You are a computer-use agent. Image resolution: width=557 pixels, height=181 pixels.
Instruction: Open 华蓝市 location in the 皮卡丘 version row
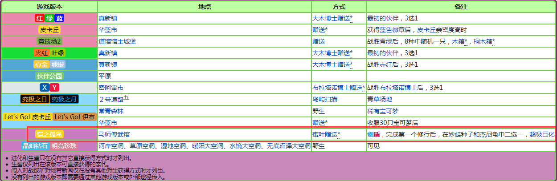coord(108,30)
